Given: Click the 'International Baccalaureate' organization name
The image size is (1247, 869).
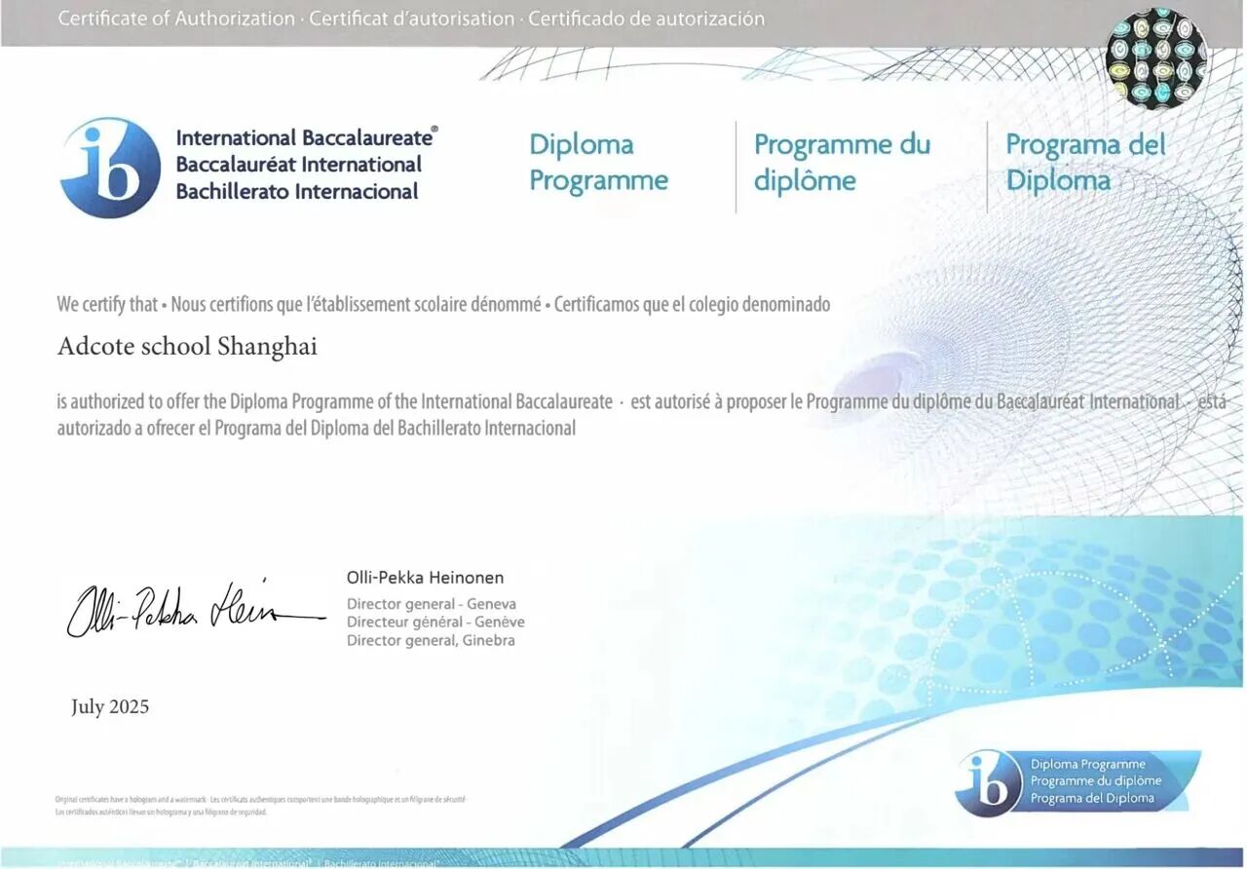Looking at the screenshot, I should point(305,137).
